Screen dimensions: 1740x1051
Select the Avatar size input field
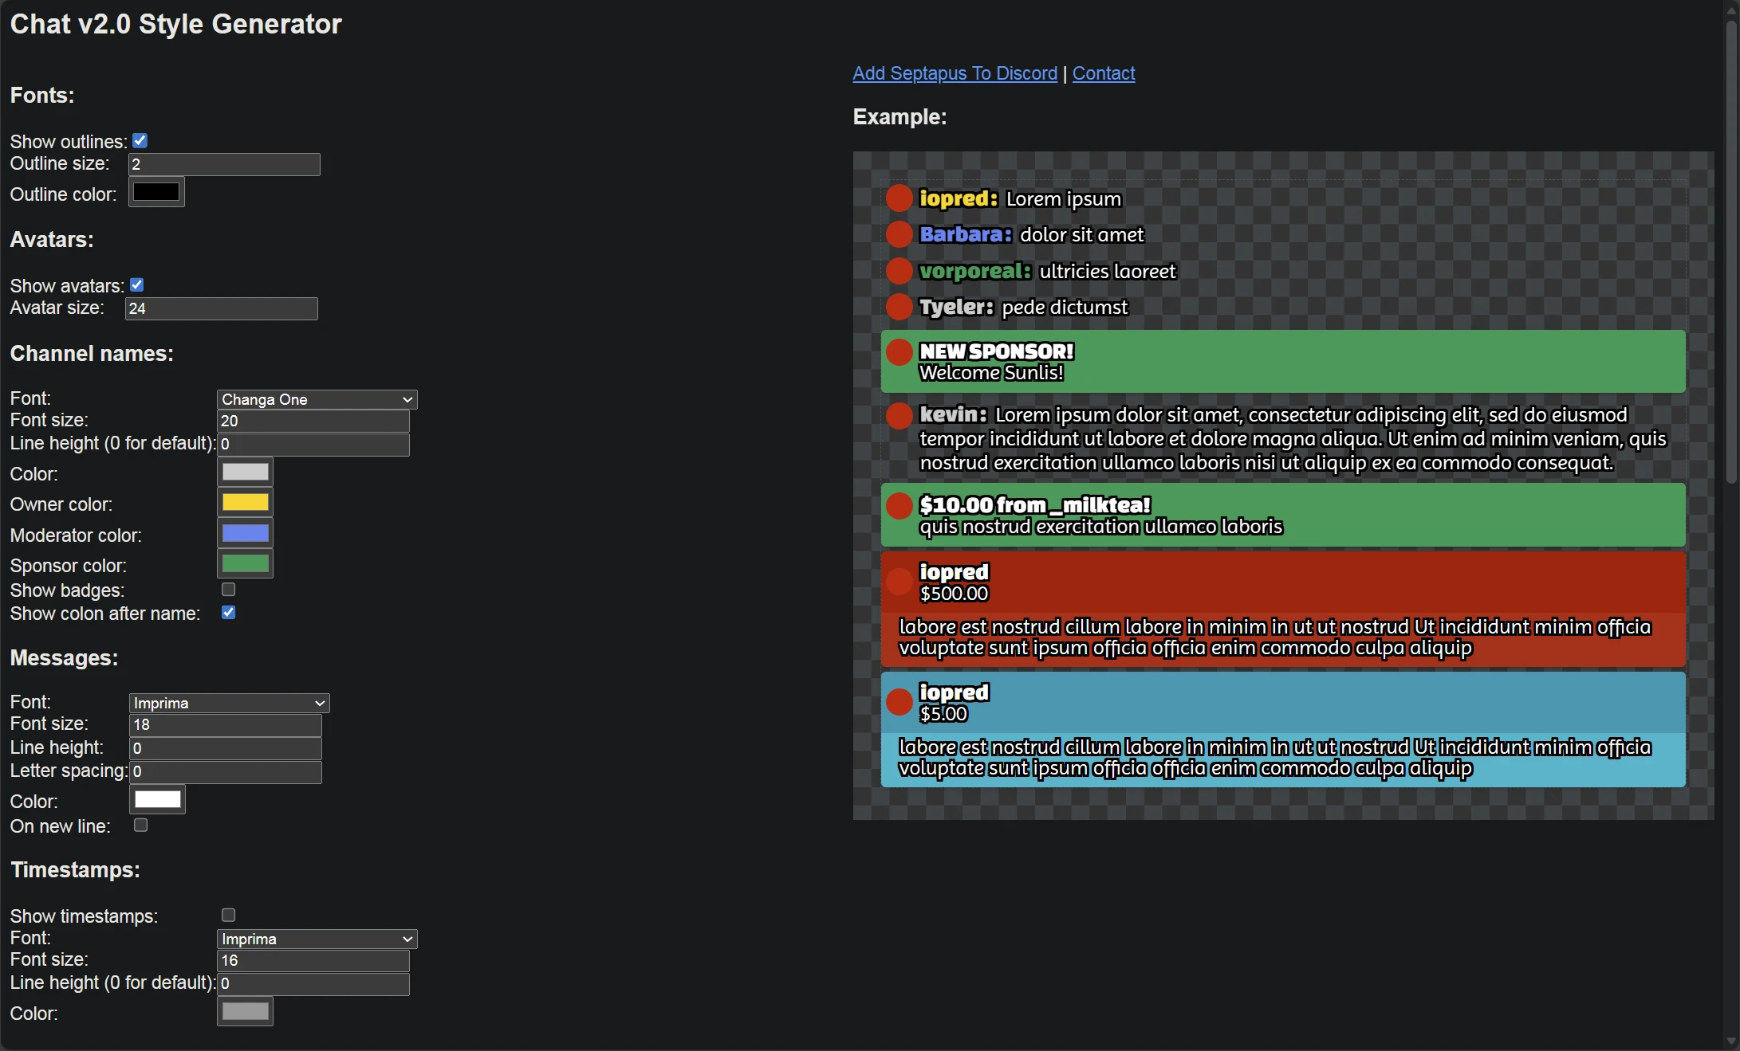point(221,308)
